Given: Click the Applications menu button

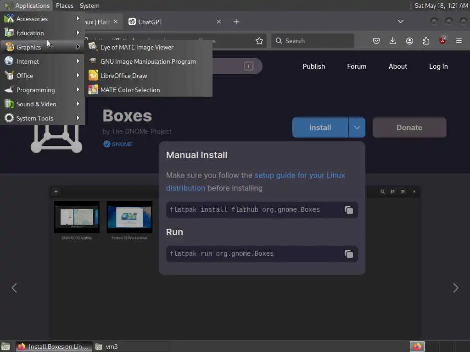Looking at the screenshot, I should pyautogui.click(x=27, y=5).
